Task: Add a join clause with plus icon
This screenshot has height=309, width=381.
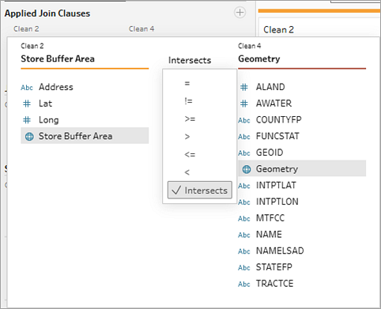Action: click(240, 13)
